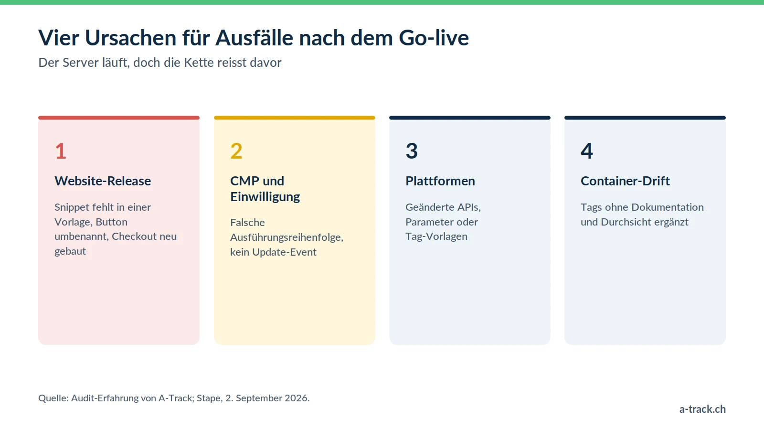Screen dimensions: 764x430
Task: Select the subtitle 'Der Server läuft, doch die Kette reisst davor'
Action: [x=160, y=63]
